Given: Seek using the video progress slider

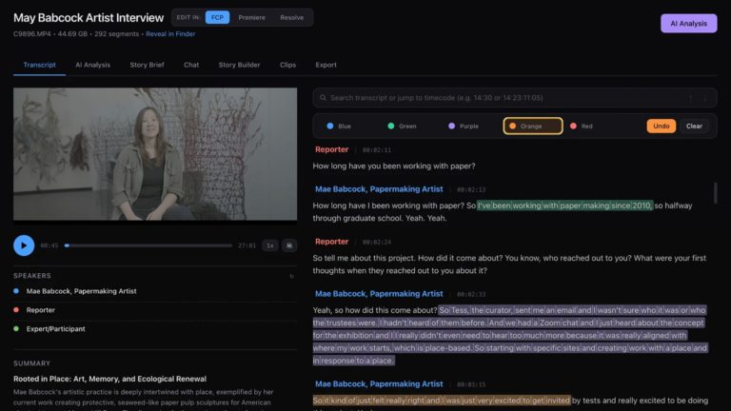Looking at the screenshot, I should click(148, 245).
